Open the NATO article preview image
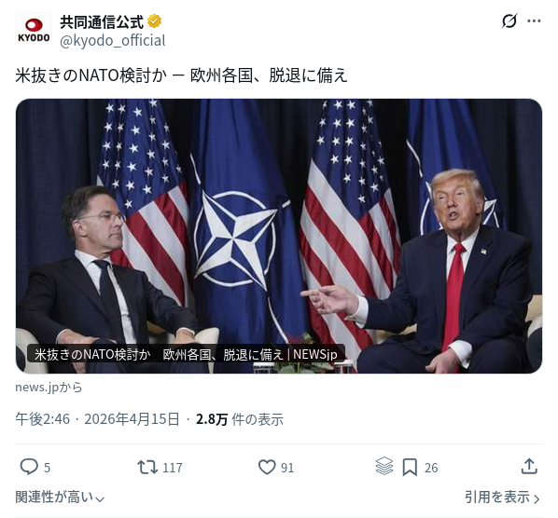Viewport: 558px width, 518px height. 279,236
